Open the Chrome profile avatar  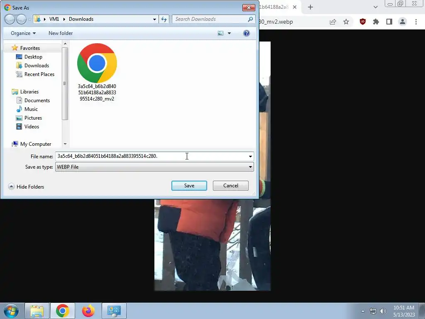coord(403,22)
